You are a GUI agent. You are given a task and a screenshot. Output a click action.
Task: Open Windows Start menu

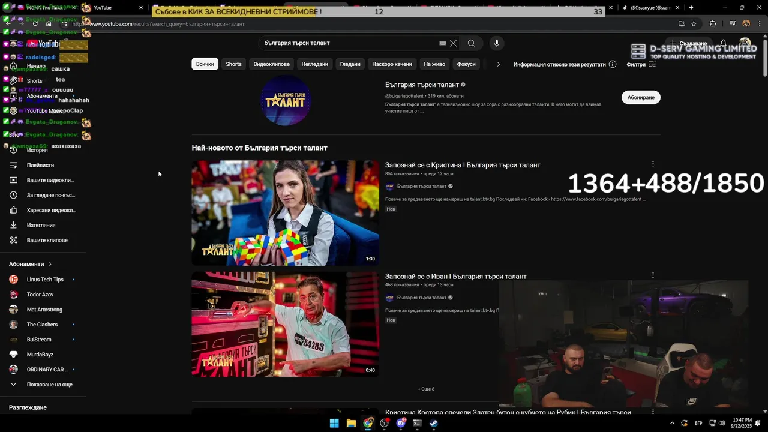[x=334, y=423]
